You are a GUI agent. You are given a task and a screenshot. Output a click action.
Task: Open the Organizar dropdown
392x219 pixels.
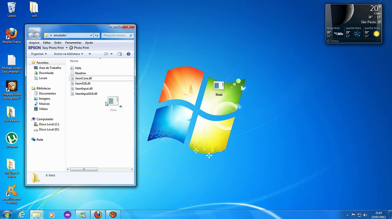[x=39, y=54]
